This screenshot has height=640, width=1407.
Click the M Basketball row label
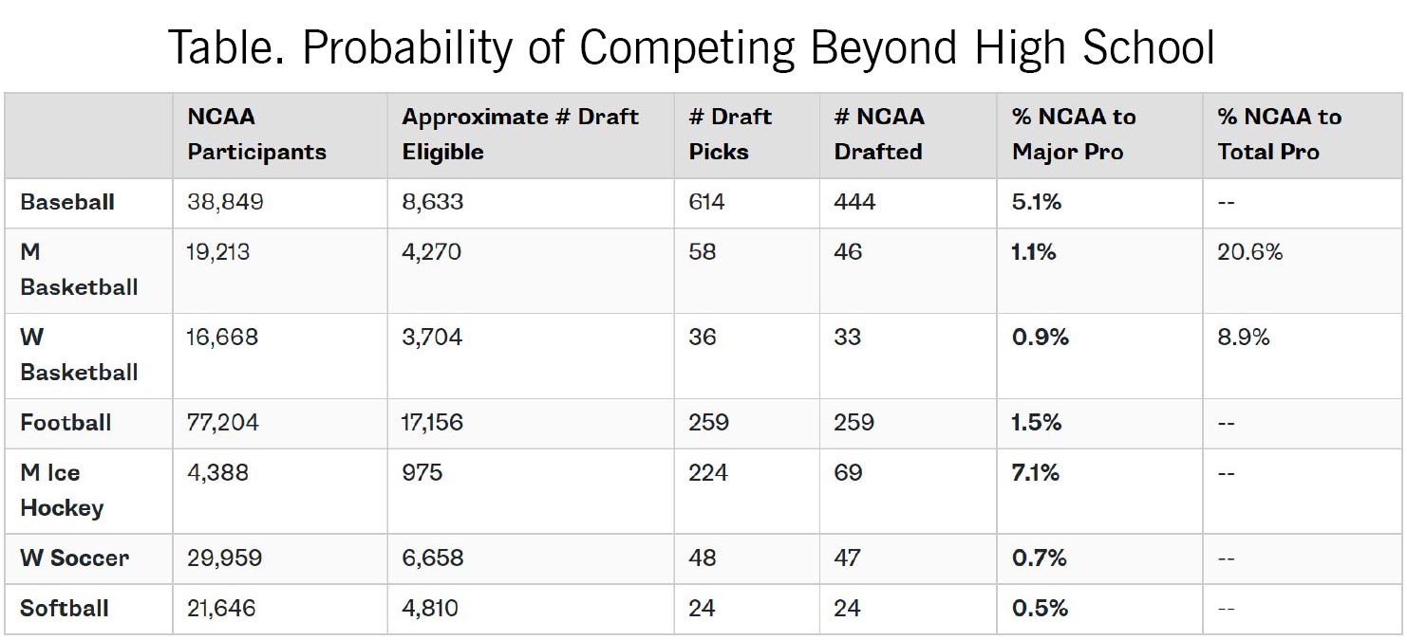(x=79, y=269)
